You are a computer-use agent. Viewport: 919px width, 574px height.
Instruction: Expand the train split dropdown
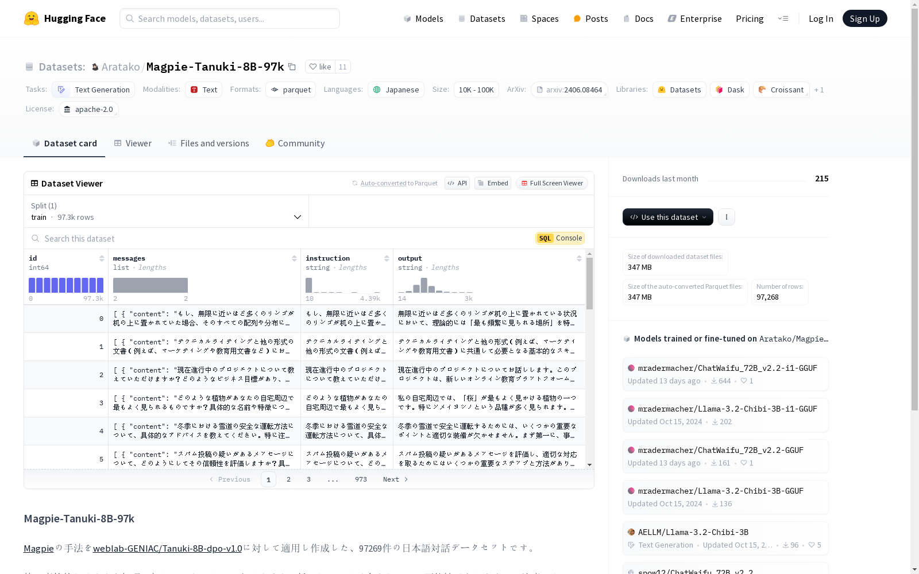pos(166,211)
